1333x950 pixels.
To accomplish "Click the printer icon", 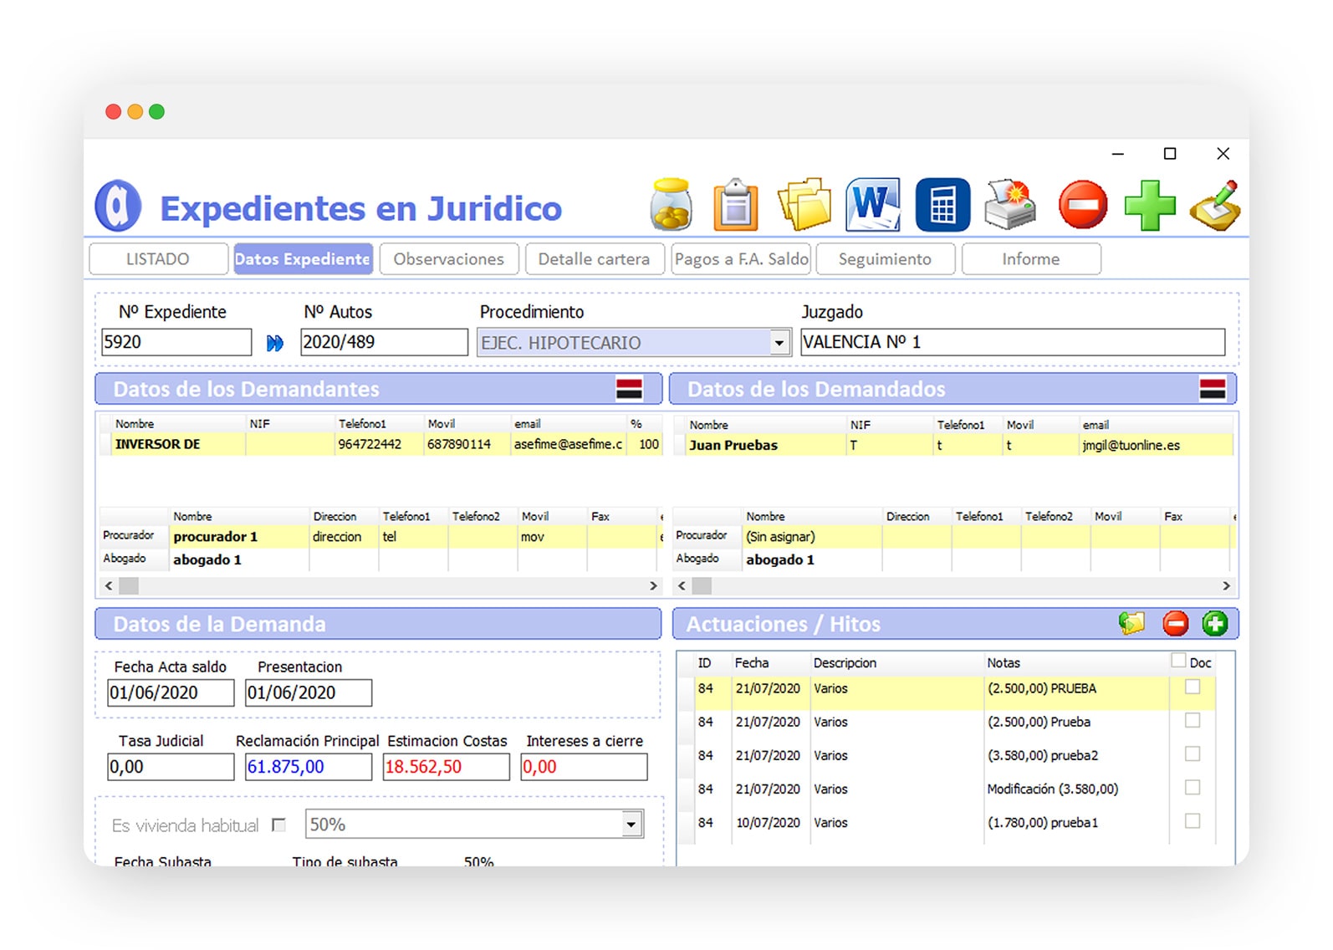I will [x=1010, y=205].
